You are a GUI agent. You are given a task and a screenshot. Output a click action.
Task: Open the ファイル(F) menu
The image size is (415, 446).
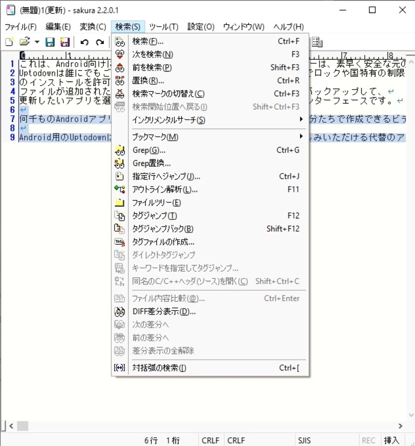point(21,27)
